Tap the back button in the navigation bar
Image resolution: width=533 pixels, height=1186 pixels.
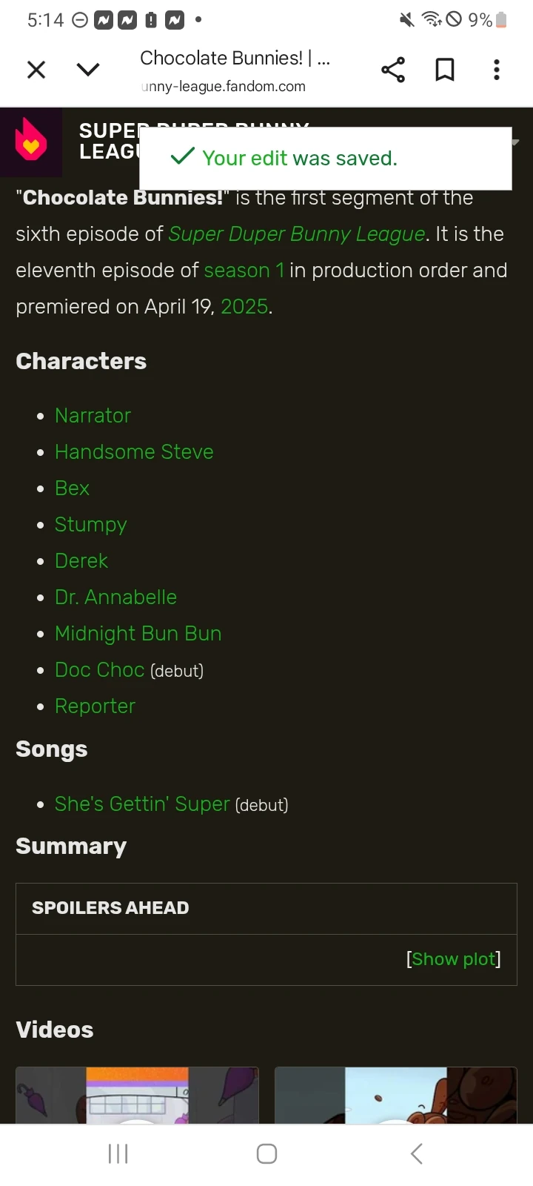416,1153
